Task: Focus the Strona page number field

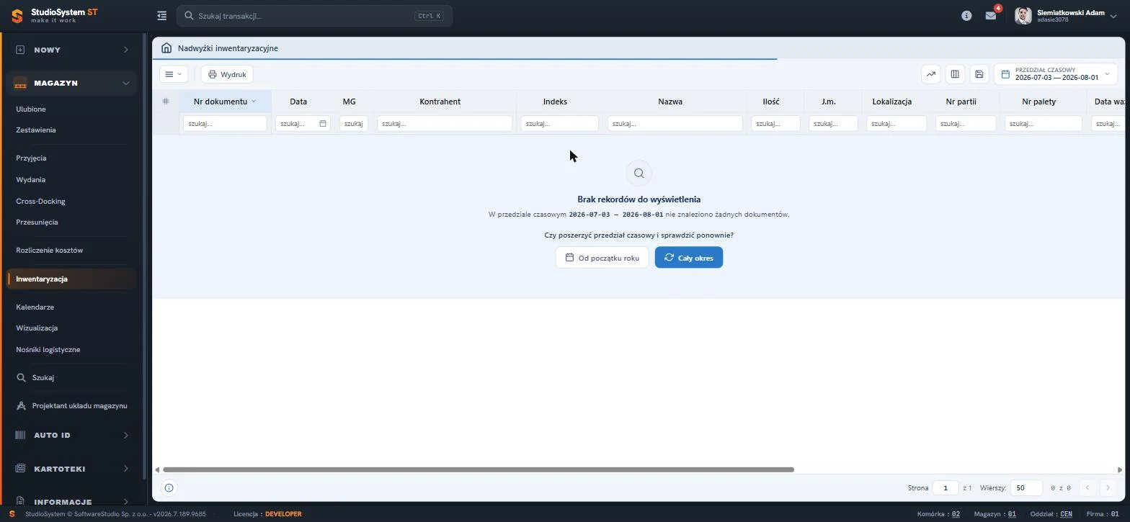Action: tap(946, 488)
